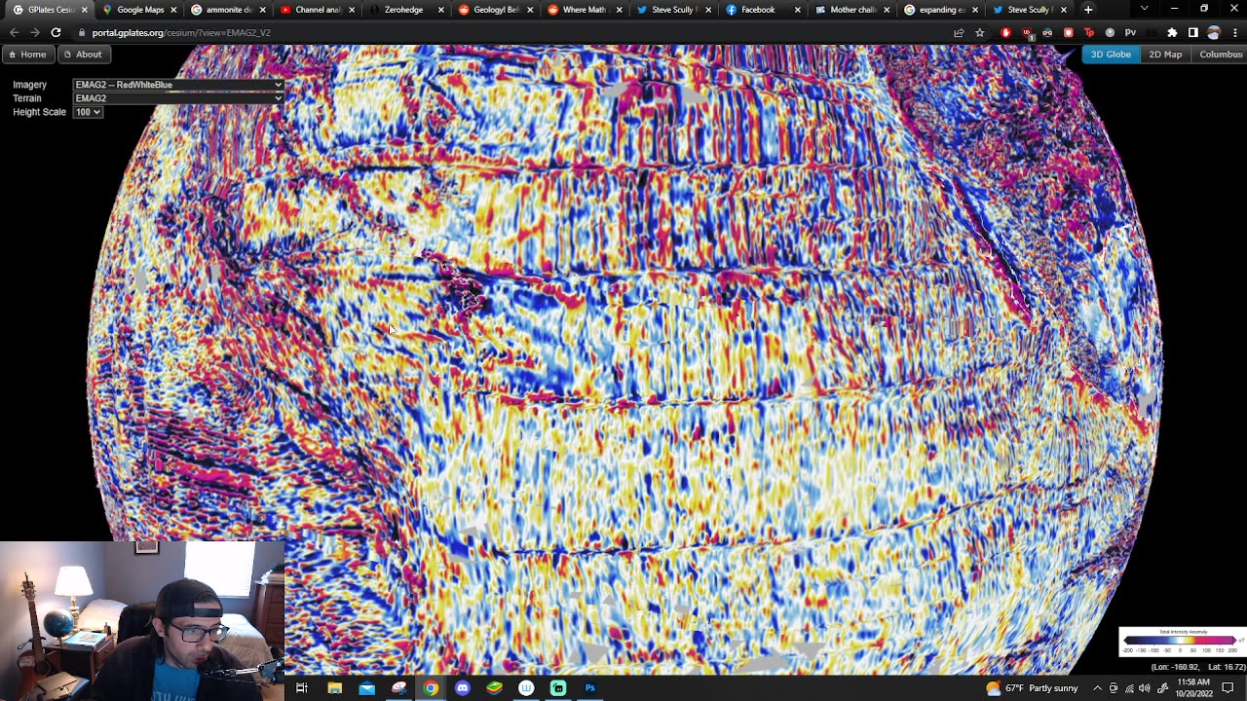Open Windows Task View in taskbar
1247x701 pixels.
(302, 688)
